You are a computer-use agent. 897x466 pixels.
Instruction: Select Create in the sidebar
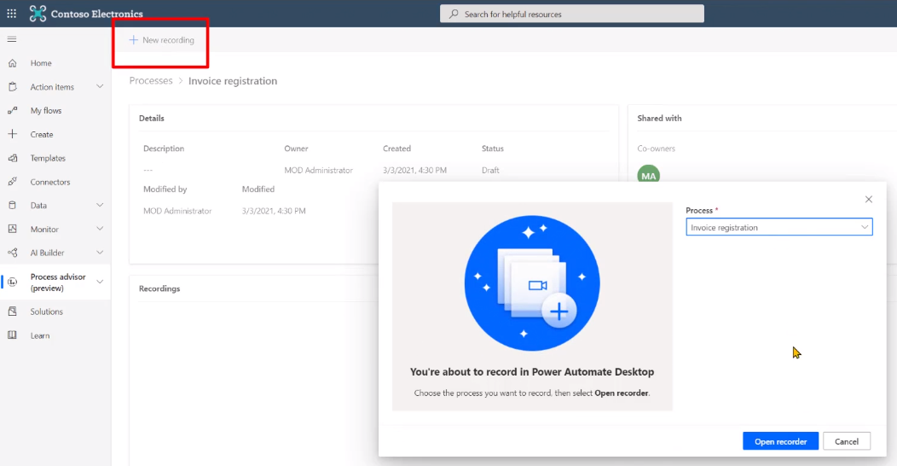[x=42, y=135]
